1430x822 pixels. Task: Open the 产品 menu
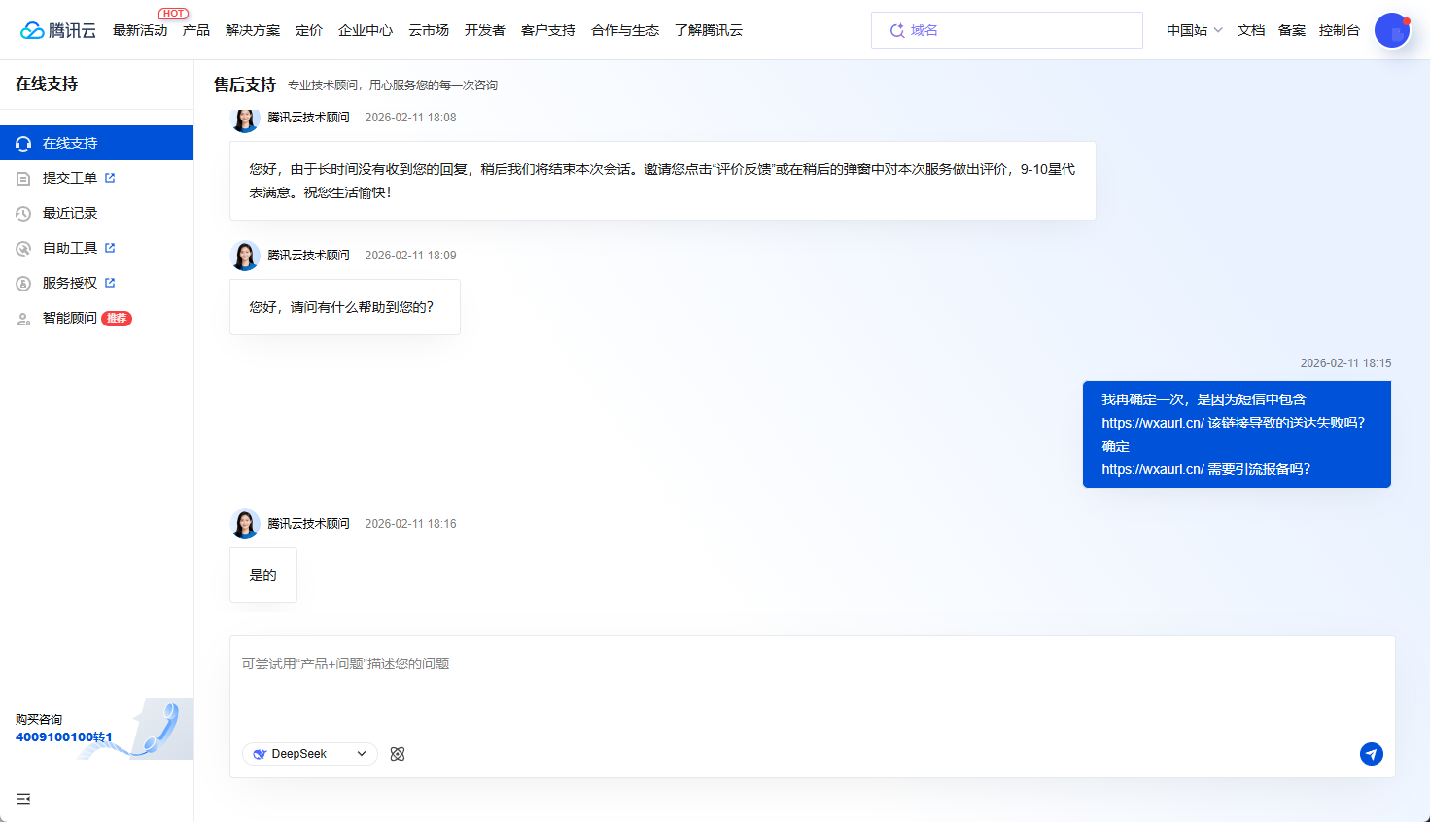click(x=196, y=30)
